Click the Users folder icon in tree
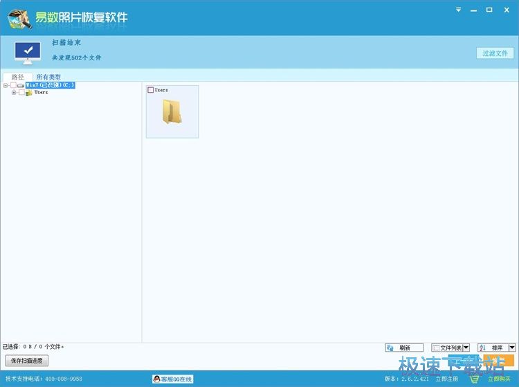 [29, 92]
